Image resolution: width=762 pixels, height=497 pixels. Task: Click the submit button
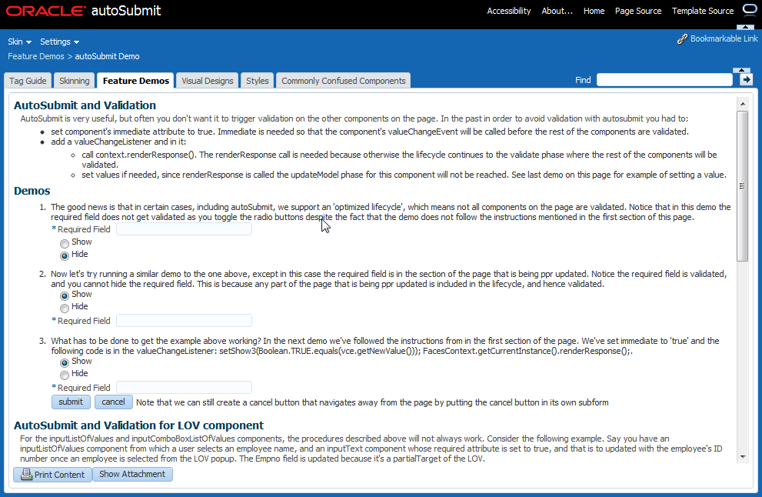71,402
